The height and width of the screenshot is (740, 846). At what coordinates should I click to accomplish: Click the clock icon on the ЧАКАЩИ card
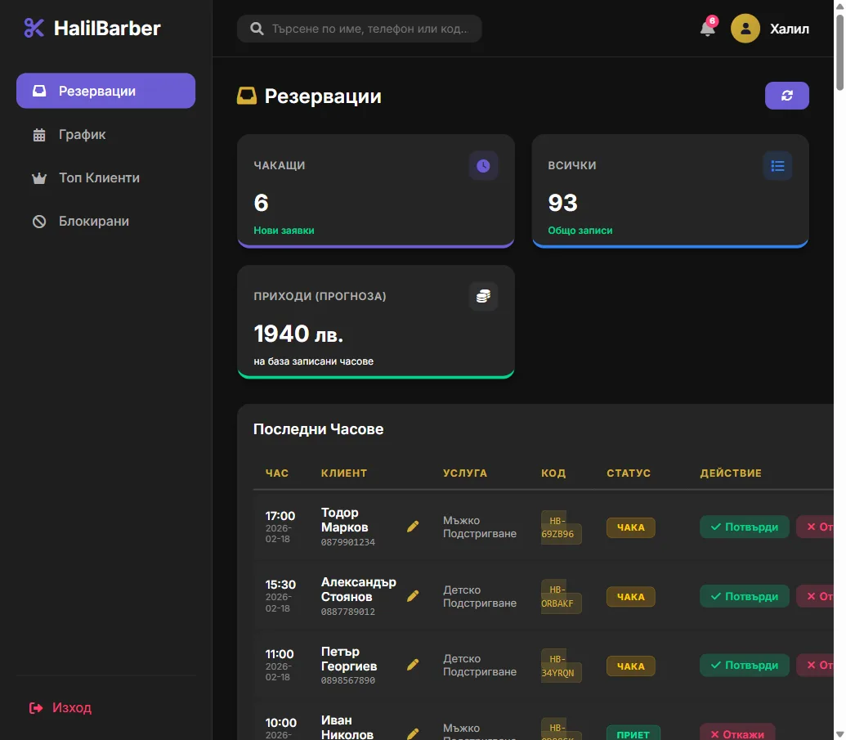click(x=483, y=165)
